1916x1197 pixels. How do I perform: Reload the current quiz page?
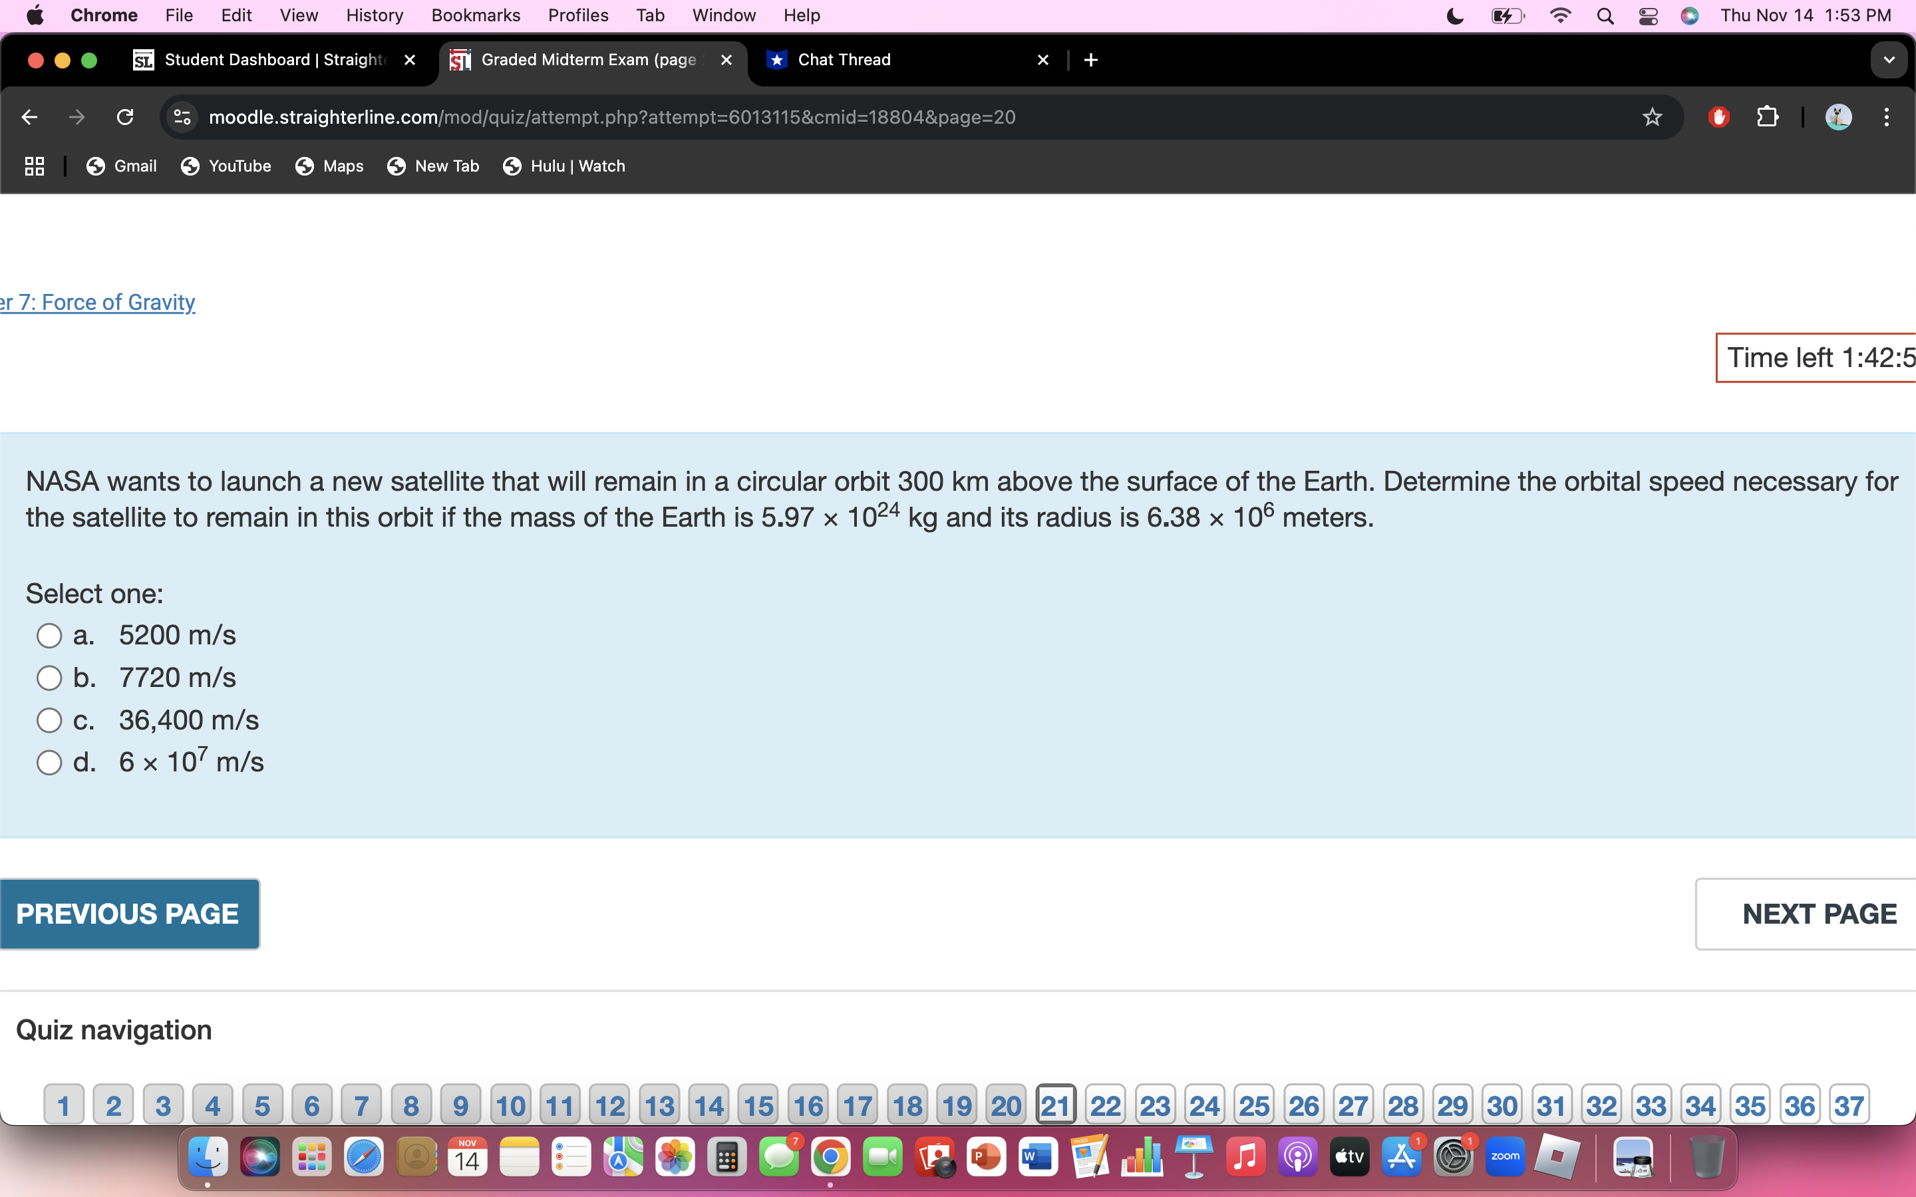[x=125, y=116]
